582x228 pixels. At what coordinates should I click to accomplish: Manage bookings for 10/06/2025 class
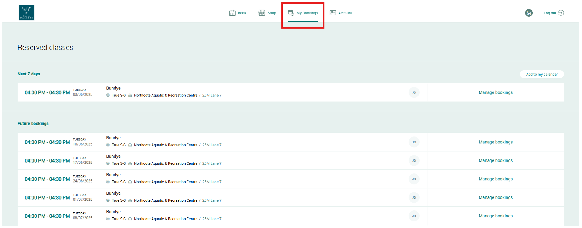coord(496,142)
